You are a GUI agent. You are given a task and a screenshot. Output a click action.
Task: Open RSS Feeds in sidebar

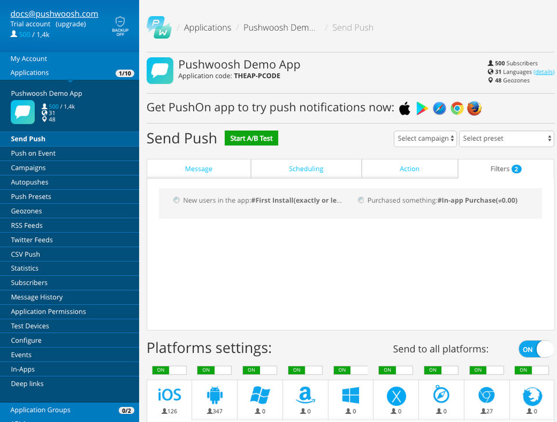coord(70,225)
